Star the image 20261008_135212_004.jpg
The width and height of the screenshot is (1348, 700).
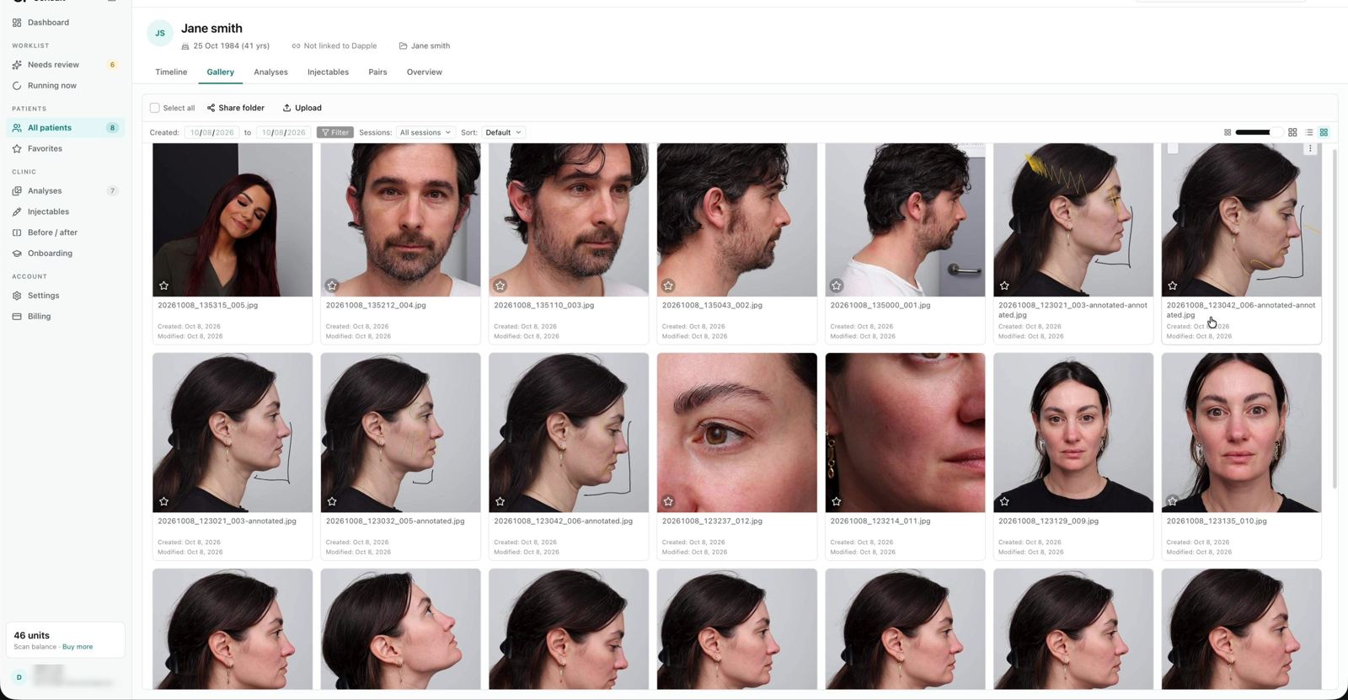click(332, 286)
